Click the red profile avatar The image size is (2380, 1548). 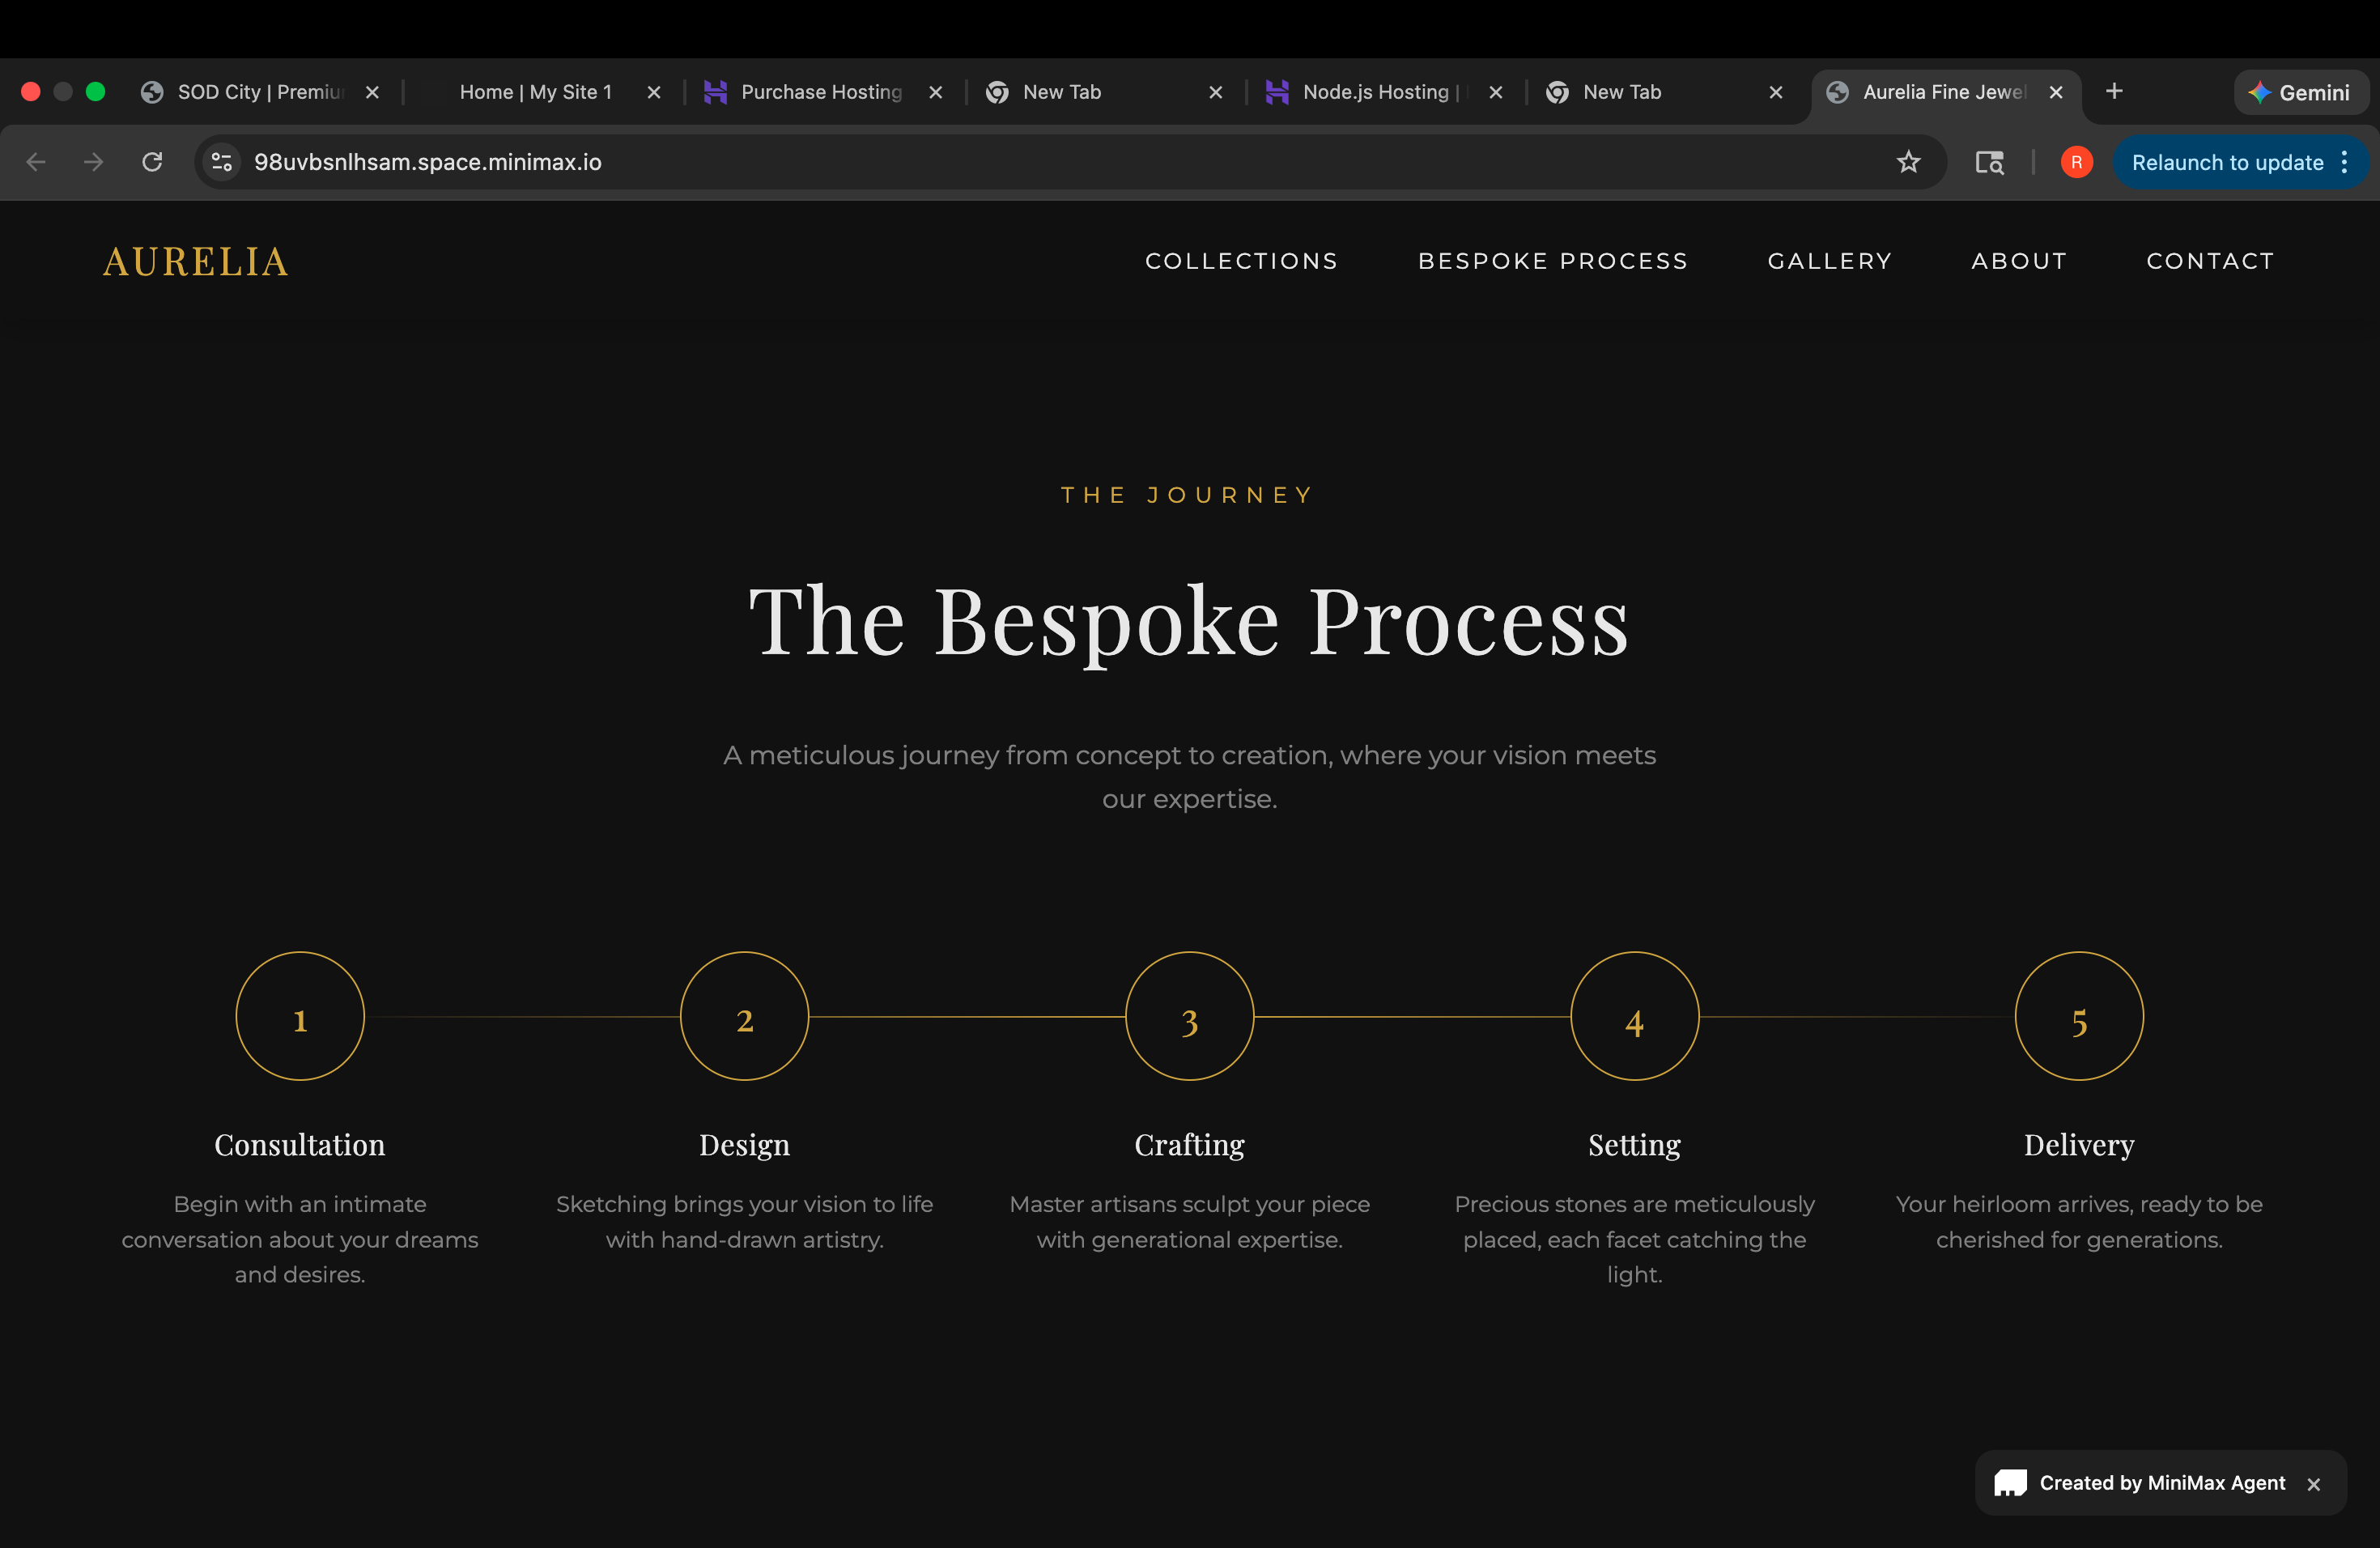click(2075, 162)
